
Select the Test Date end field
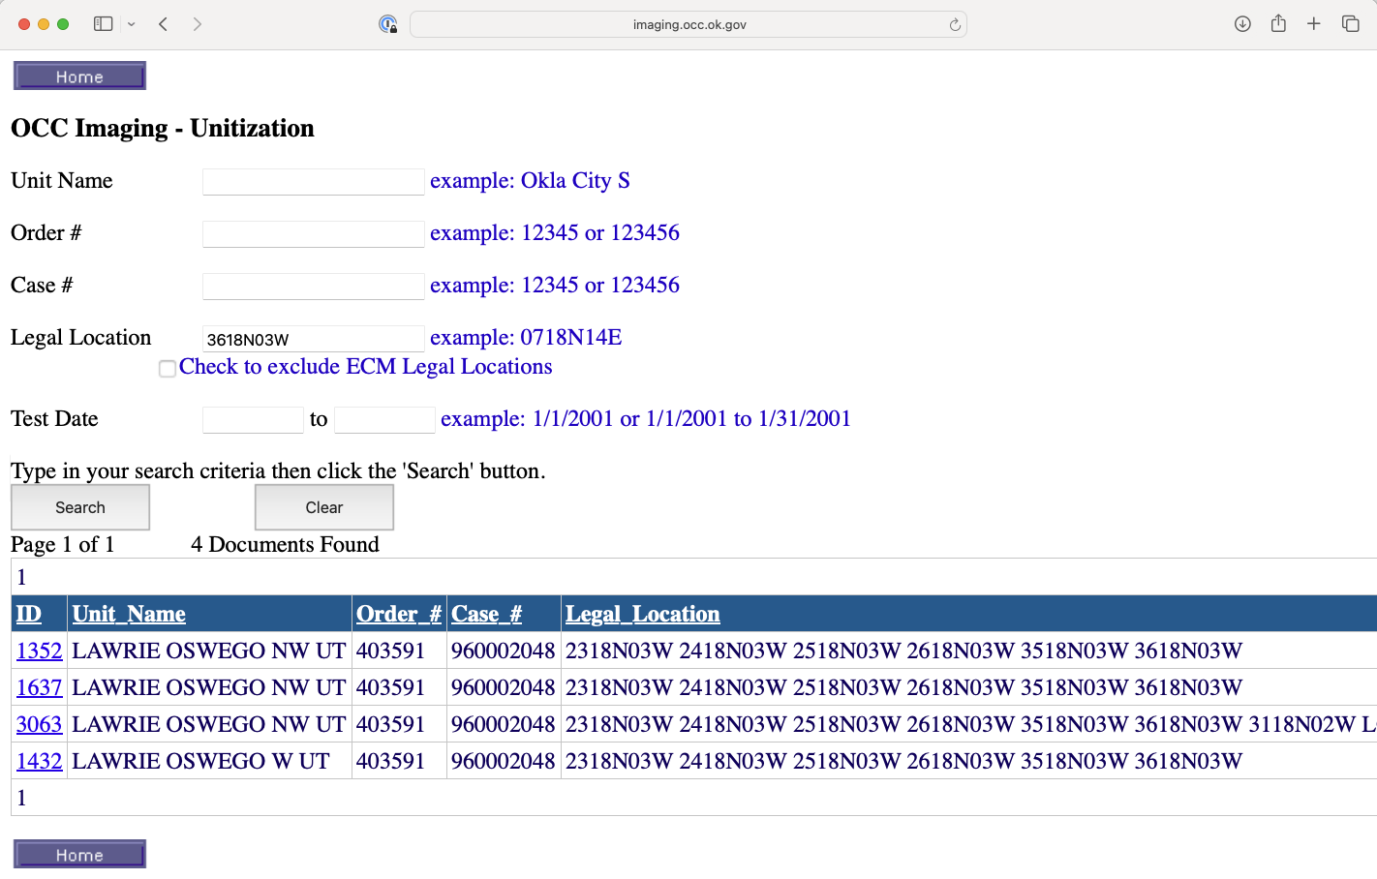point(384,420)
